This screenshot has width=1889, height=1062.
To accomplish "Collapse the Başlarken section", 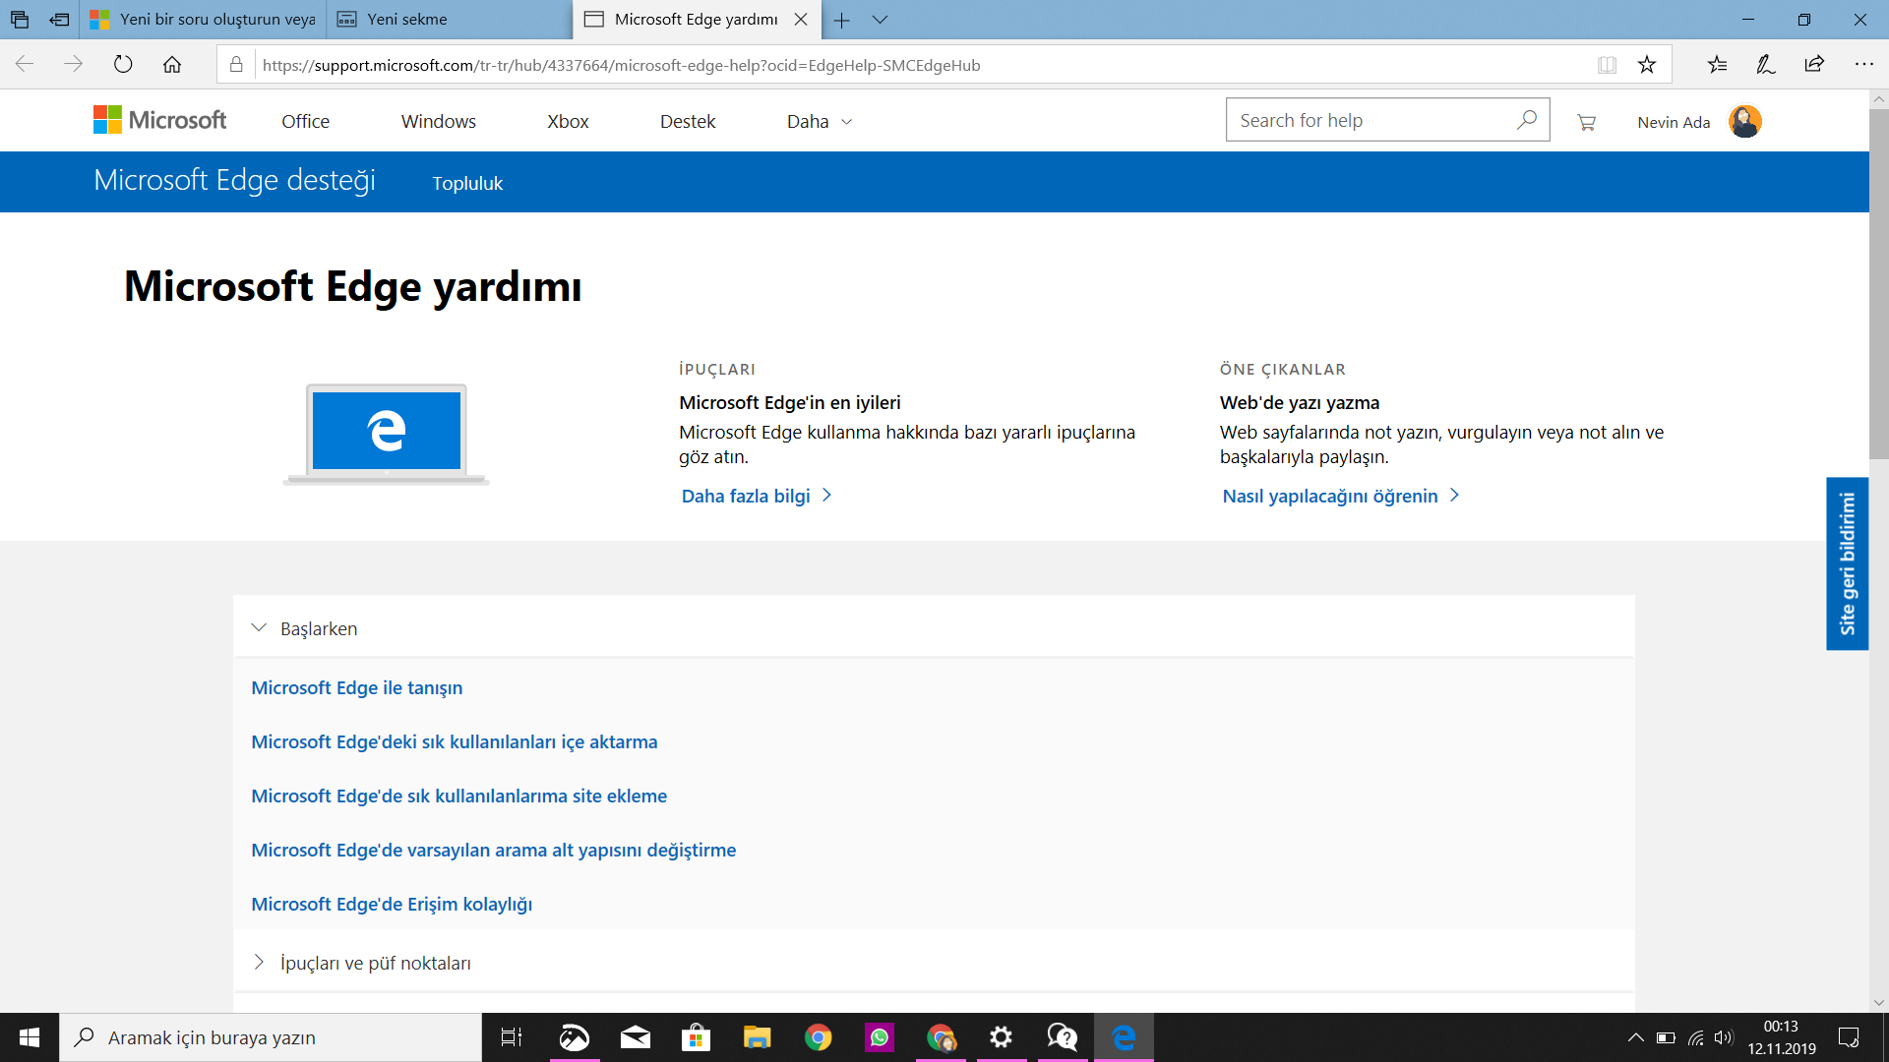I will 934,628.
